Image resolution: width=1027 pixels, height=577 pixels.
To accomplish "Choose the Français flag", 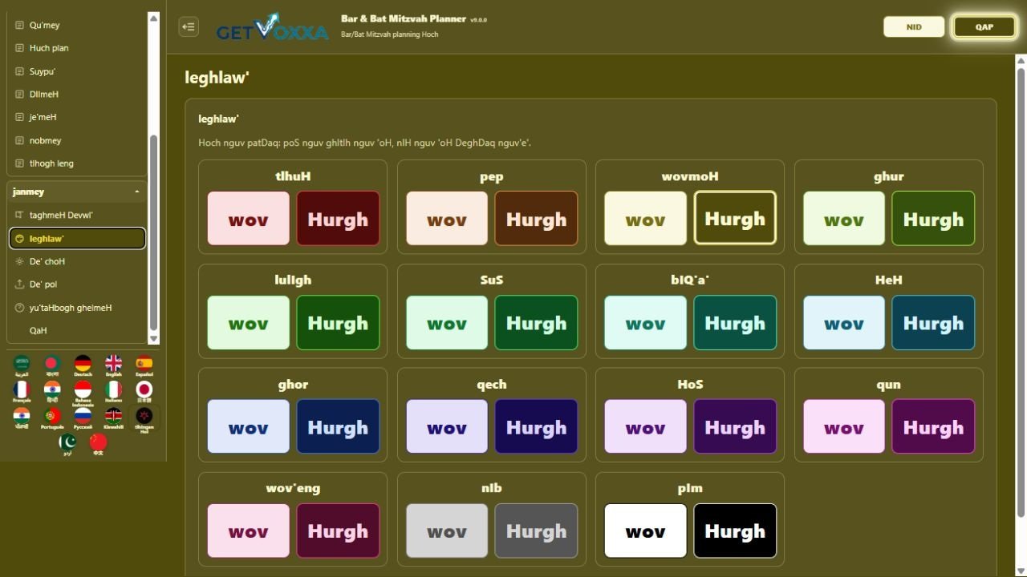I will click(x=22, y=392).
